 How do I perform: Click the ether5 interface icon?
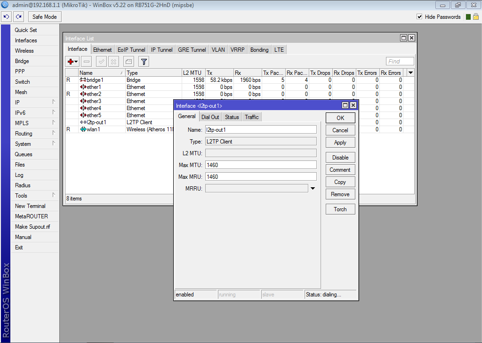(83, 115)
